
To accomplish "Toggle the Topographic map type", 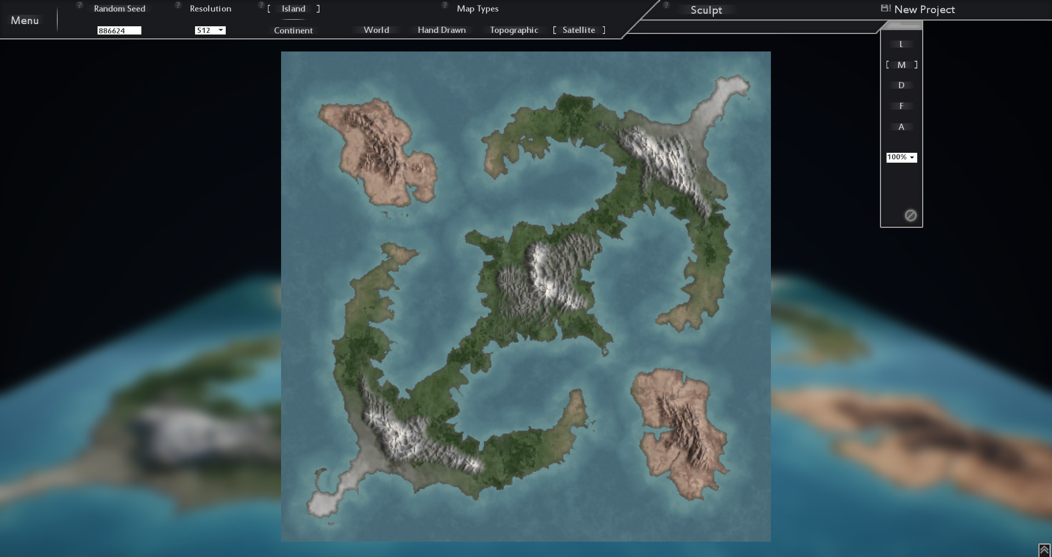I will pos(513,30).
